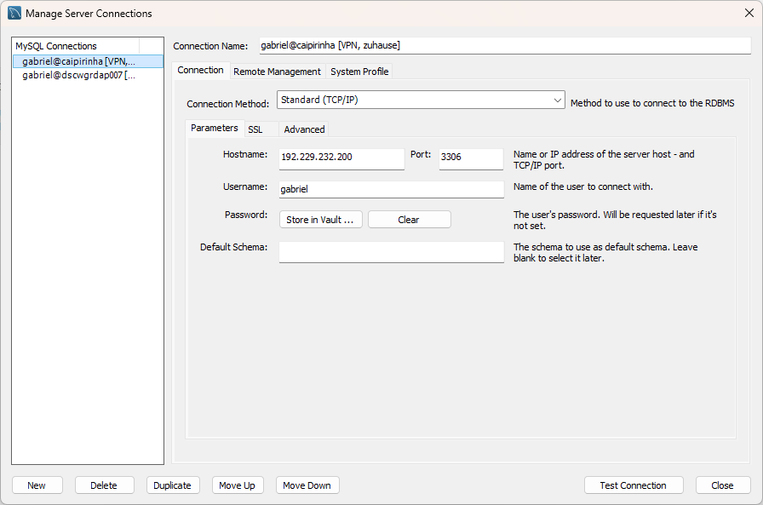This screenshot has width=763, height=505.
Task: Select gabriel@caipirinha connection in list
Action: point(78,61)
